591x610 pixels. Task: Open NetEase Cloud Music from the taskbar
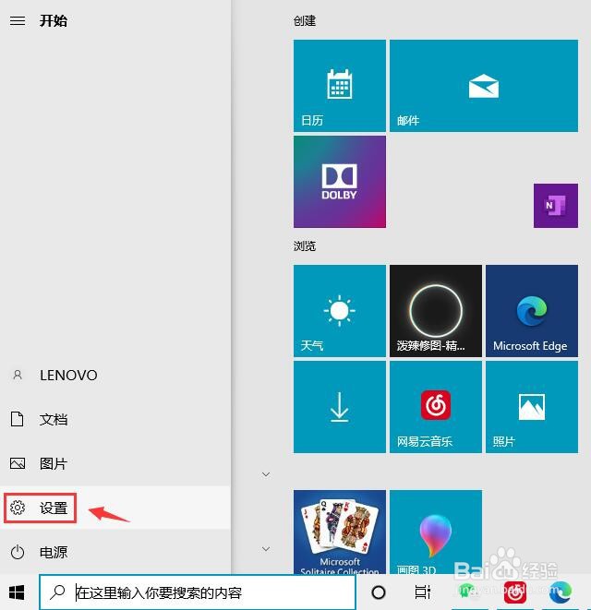tap(514, 592)
